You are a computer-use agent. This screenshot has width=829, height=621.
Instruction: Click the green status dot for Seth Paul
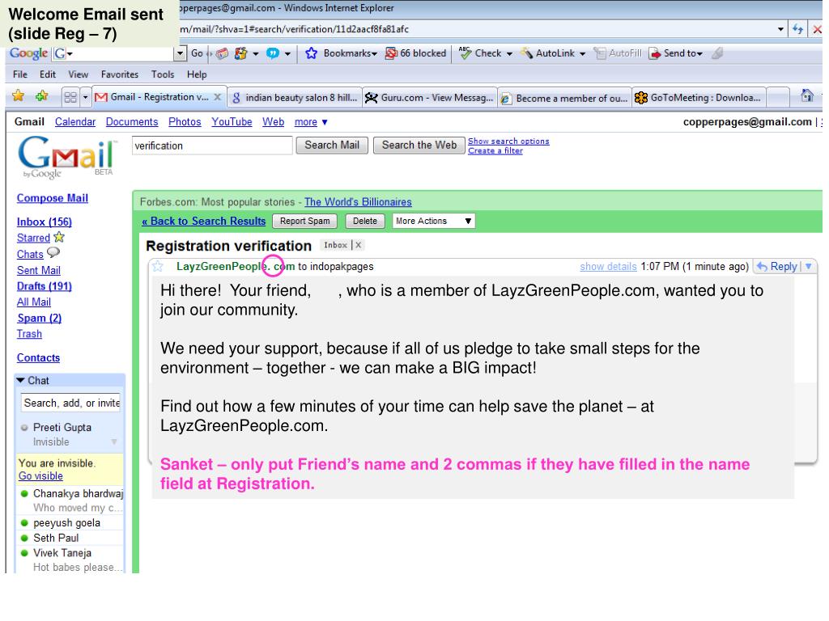click(x=24, y=538)
